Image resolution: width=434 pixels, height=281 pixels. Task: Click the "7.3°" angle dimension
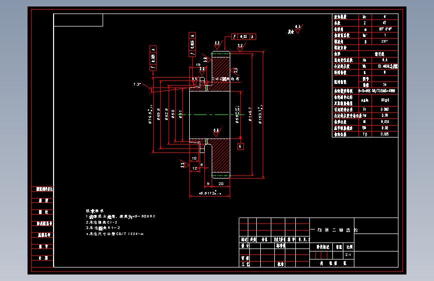tap(137, 84)
